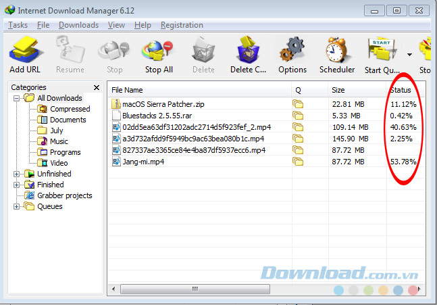Click the IDM title bar app icon

(9, 10)
